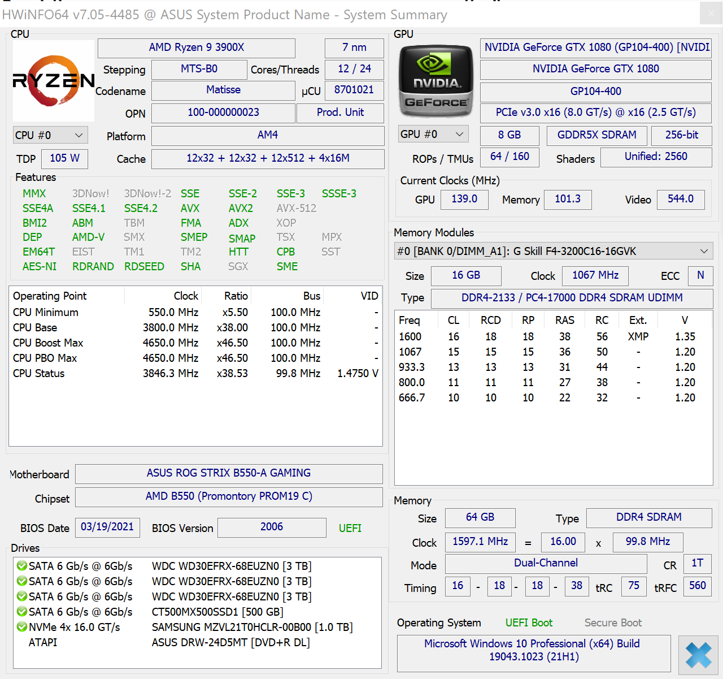Select the MTS-B0 stepping value
The image size is (723, 679).
[199, 69]
